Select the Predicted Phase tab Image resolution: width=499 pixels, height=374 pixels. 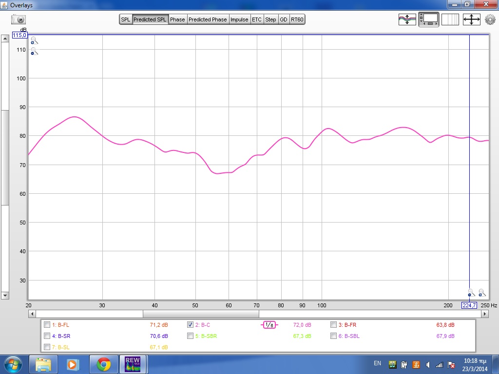click(x=208, y=19)
